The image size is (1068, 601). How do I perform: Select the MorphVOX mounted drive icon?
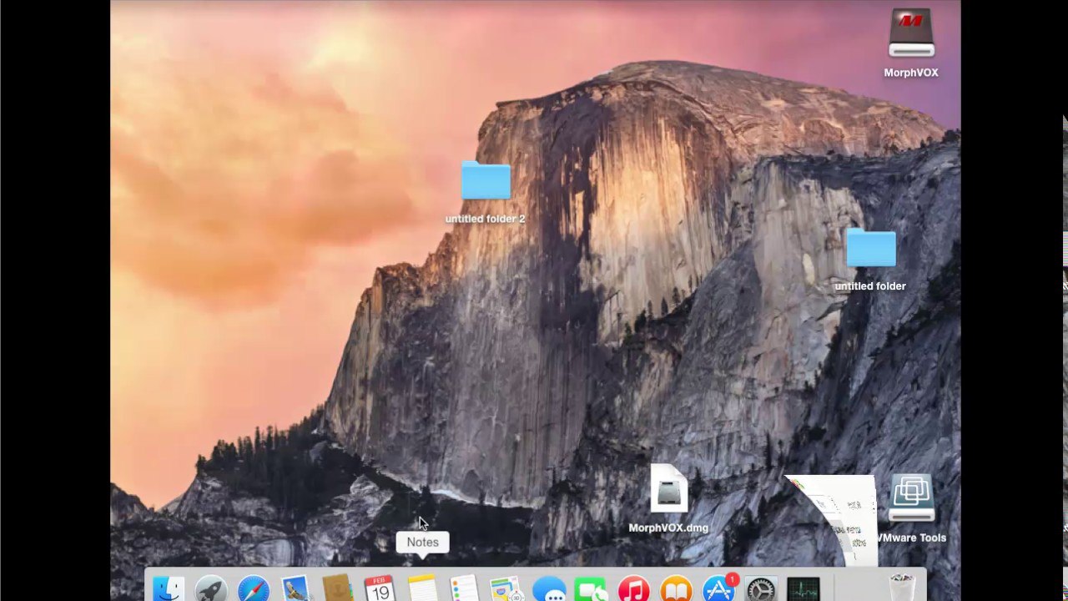pos(911,33)
